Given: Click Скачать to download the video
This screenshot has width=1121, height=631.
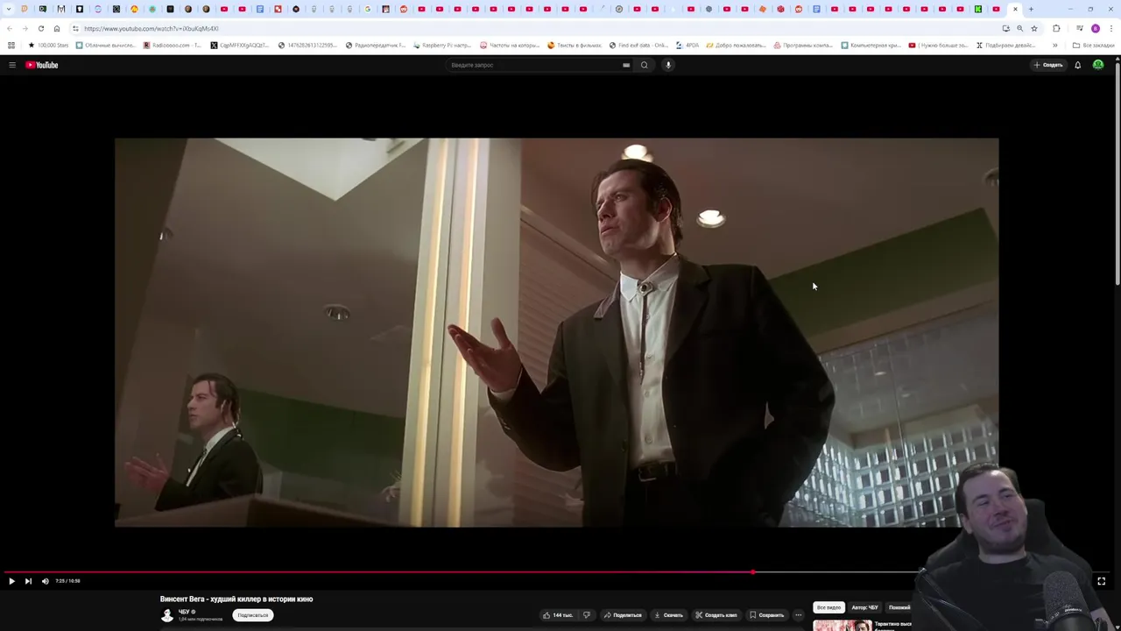Looking at the screenshot, I should tap(668, 615).
